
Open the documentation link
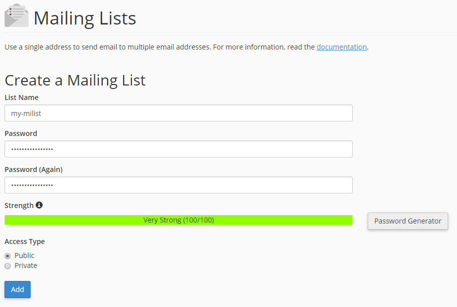(x=341, y=46)
